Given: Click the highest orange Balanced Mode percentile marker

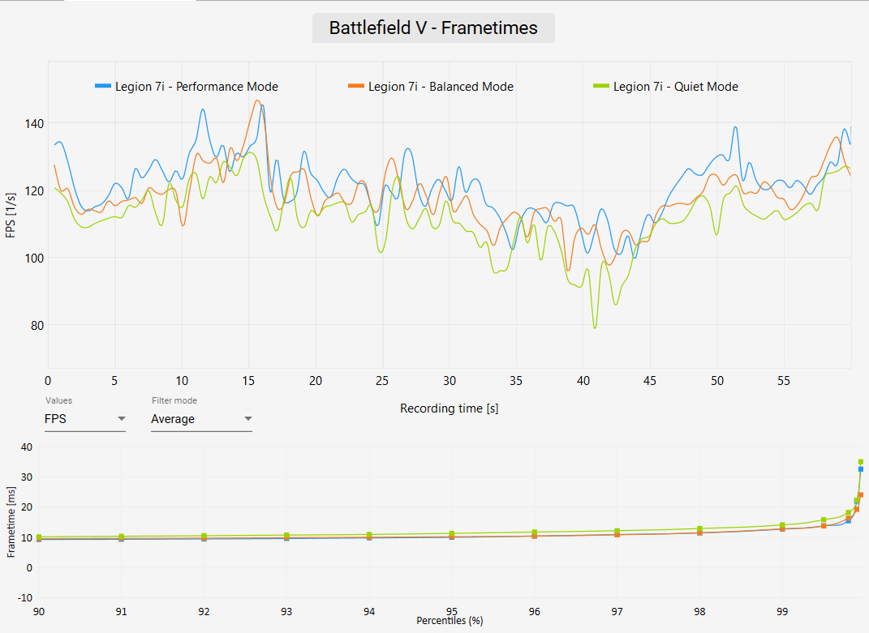Looking at the screenshot, I should pyautogui.click(x=861, y=495).
